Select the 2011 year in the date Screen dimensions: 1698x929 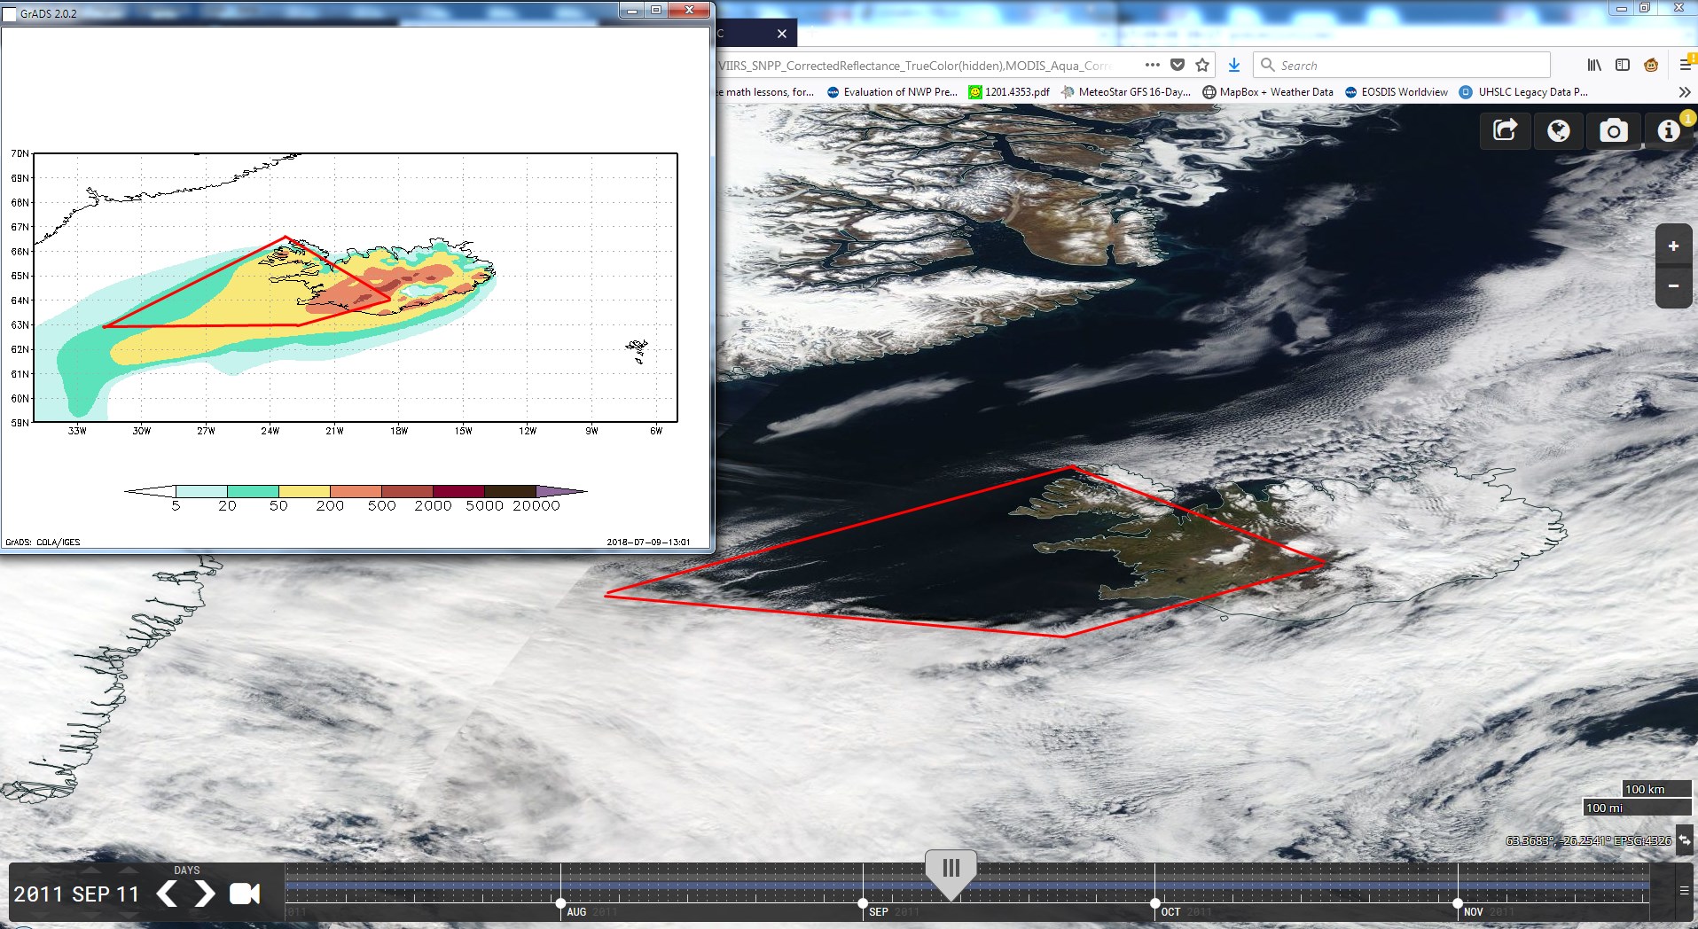point(39,894)
